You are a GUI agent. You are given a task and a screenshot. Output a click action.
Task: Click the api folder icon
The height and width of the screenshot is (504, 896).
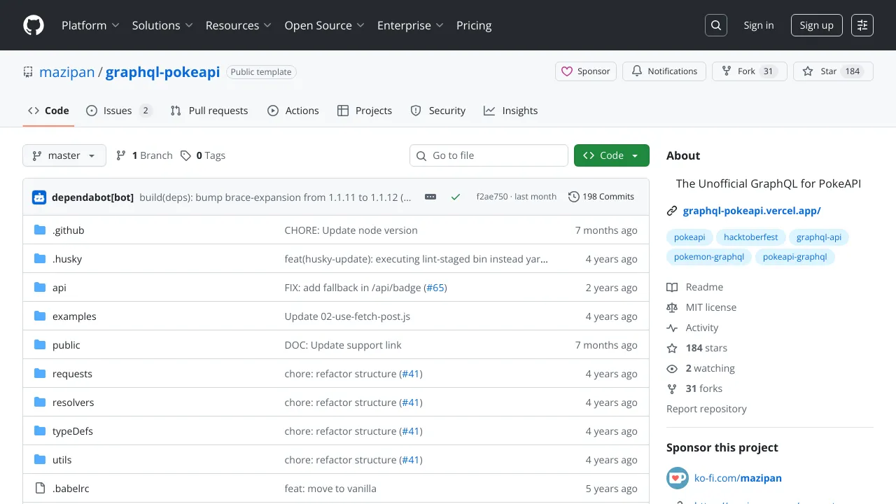(40, 288)
